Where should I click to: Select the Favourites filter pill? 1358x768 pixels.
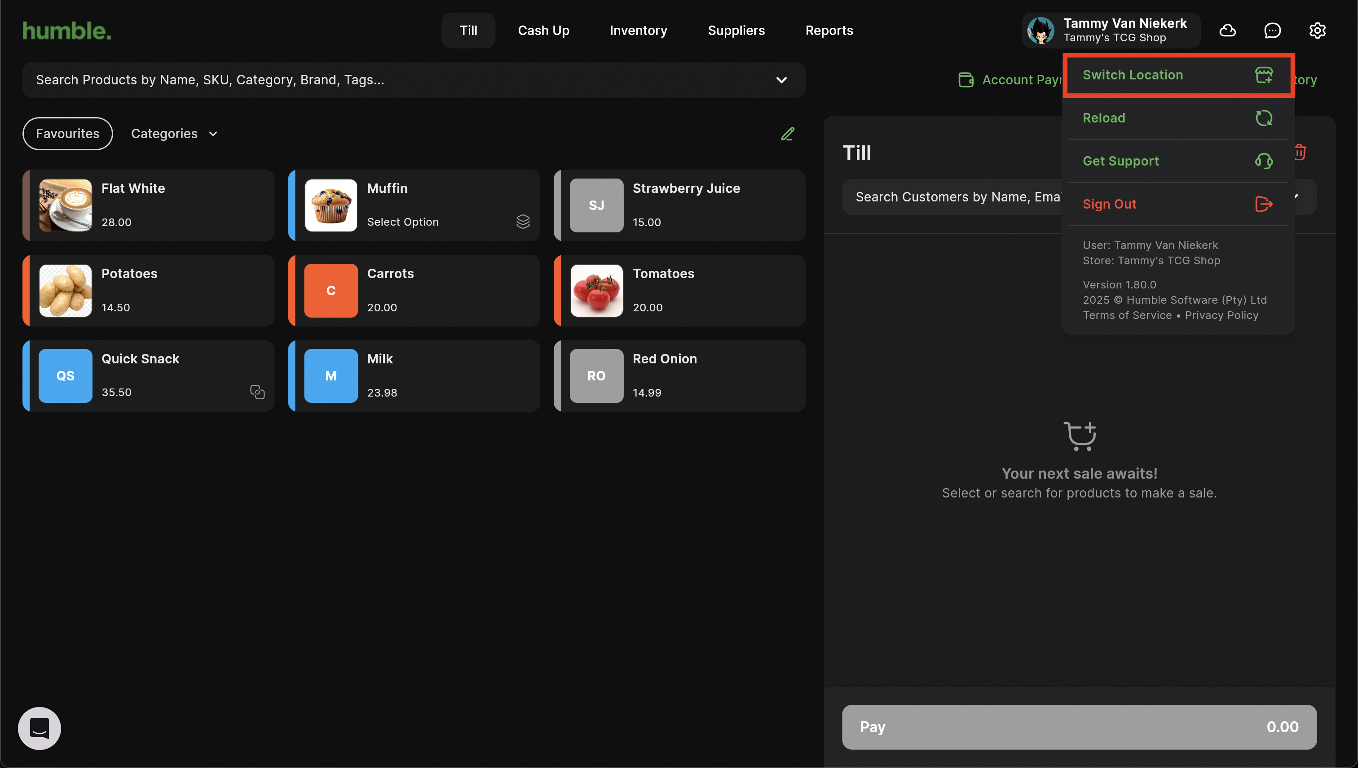click(x=67, y=134)
